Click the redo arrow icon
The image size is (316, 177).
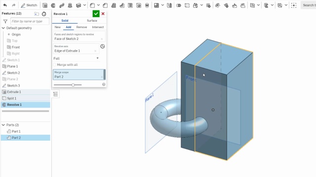pyautogui.click(x=13, y=5)
